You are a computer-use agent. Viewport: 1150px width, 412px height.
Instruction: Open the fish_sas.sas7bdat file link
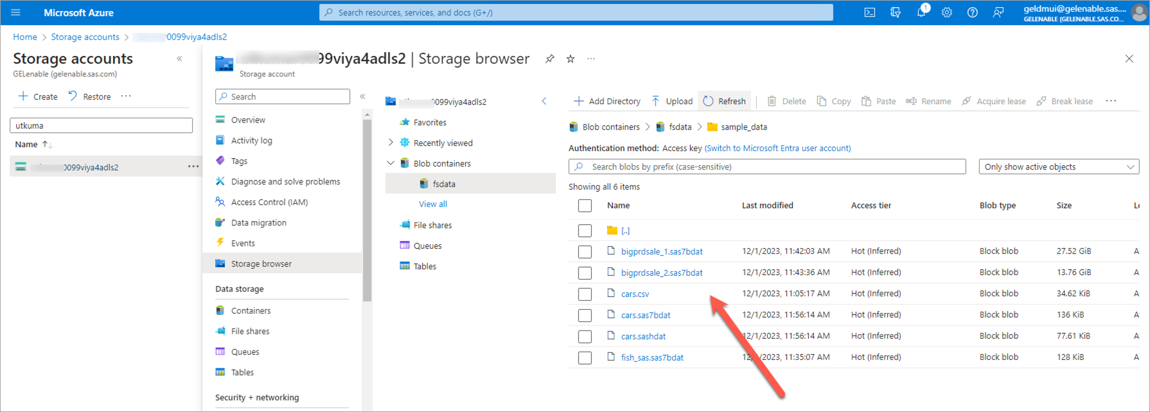(x=652, y=357)
